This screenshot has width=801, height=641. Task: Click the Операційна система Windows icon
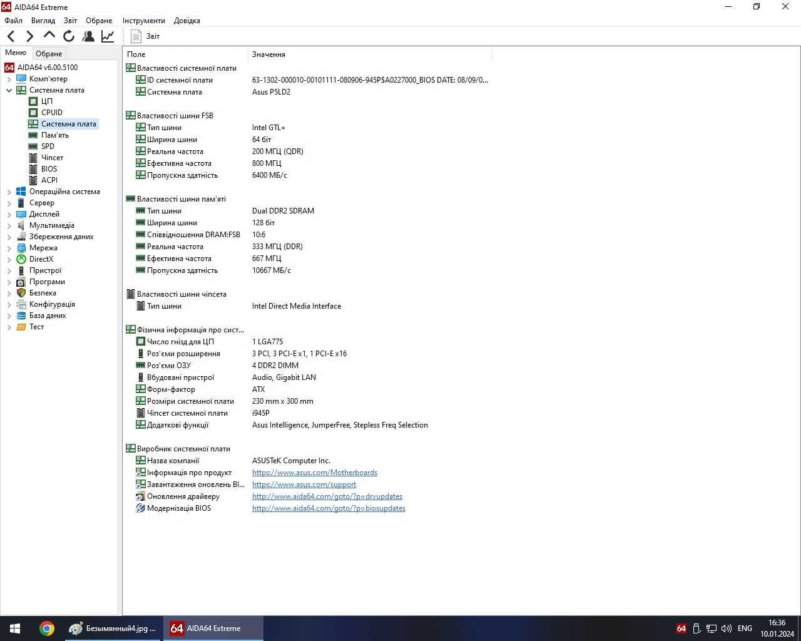[21, 192]
